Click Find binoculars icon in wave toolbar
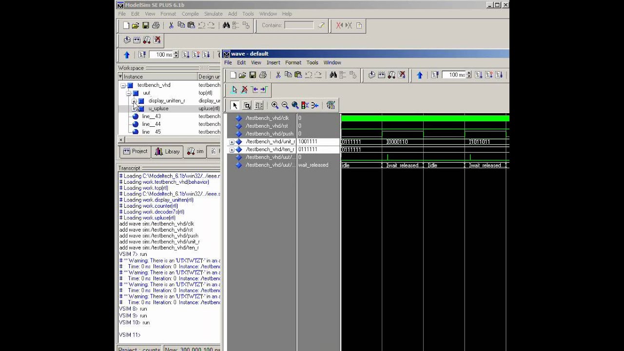The height and width of the screenshot is (351, 624). (x=333, y=75)
